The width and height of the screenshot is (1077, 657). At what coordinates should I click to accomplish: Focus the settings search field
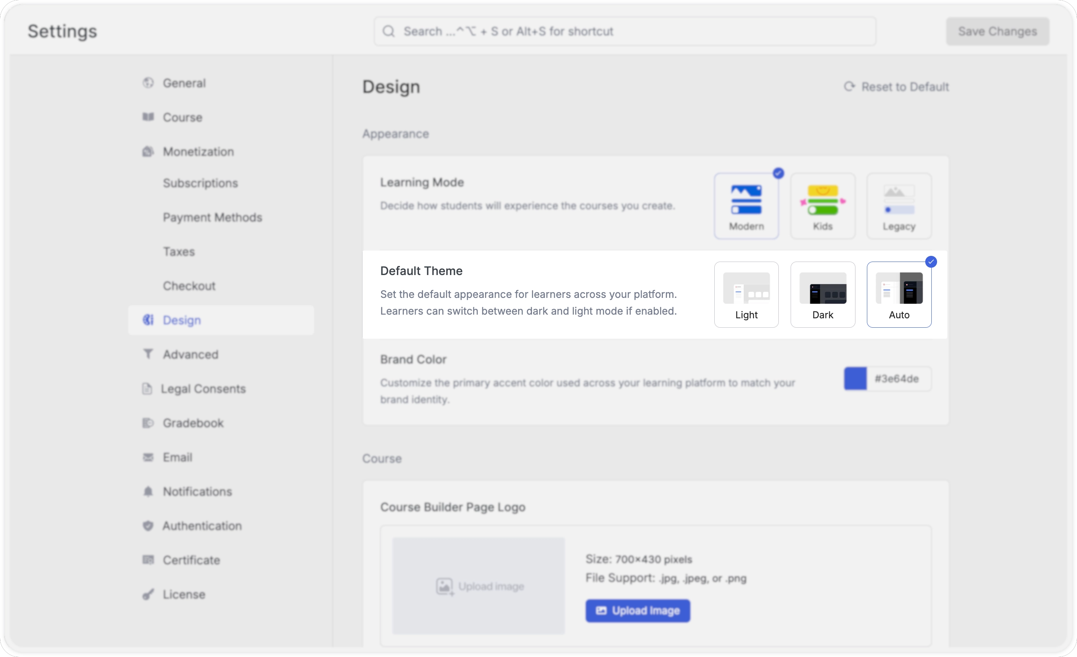[625, 31]
